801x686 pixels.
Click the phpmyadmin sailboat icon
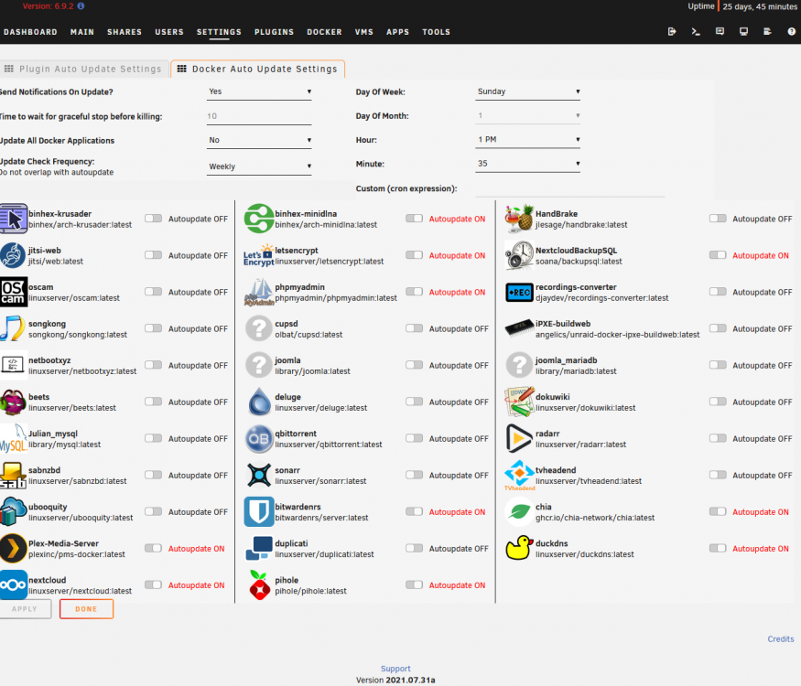point(259,292)
